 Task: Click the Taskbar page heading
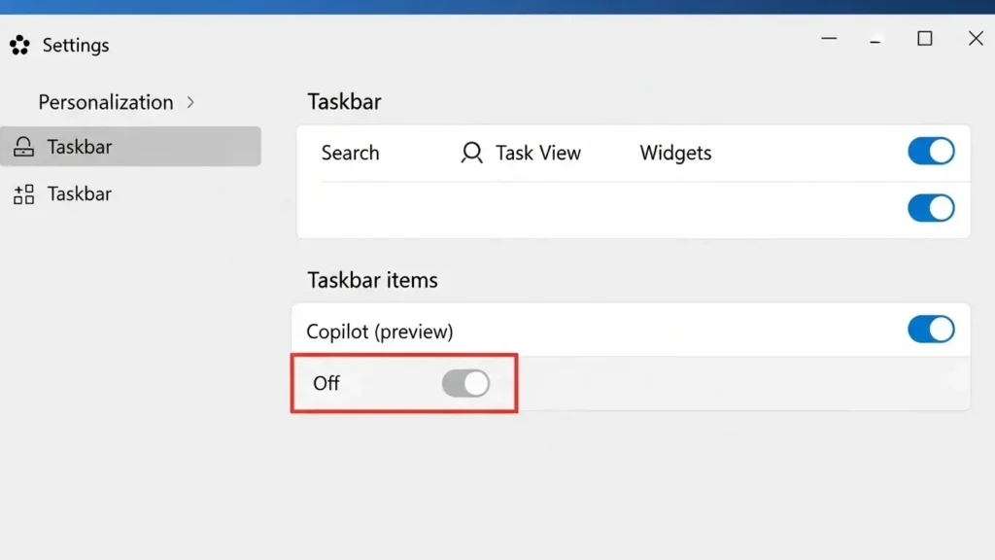(343, 101)
